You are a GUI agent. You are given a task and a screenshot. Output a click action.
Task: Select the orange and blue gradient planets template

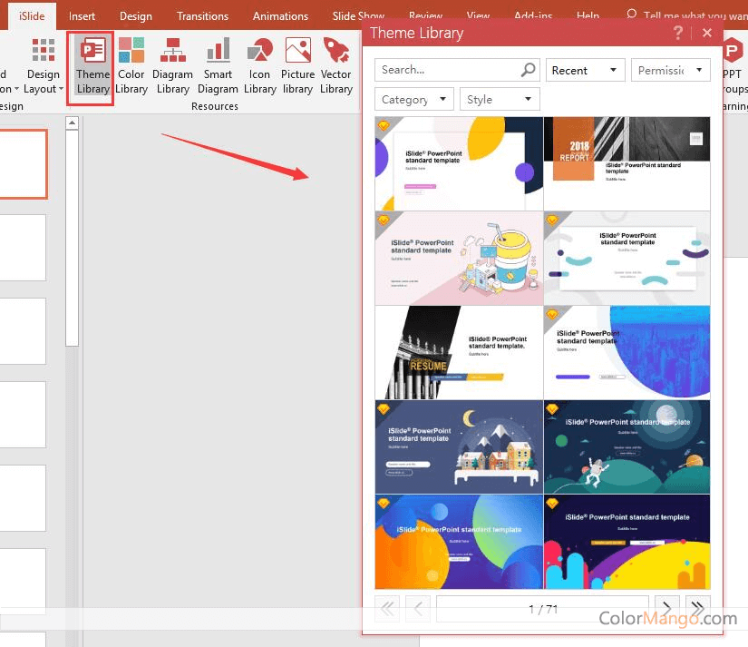point(459,542)
